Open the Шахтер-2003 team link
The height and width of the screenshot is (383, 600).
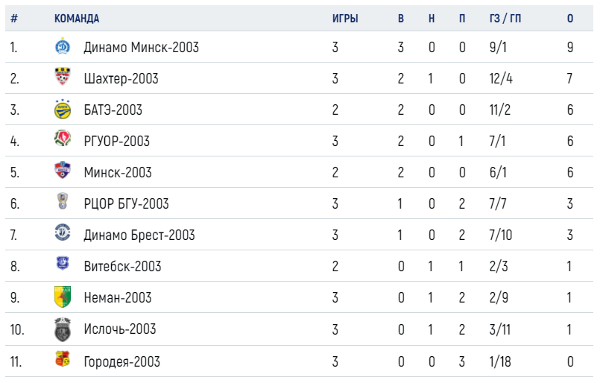[x=121, y=78]
